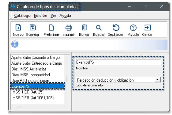Open the Ayuda menu in menu bar
Viewport: 172px width, 115px height.
pos(65,16)
